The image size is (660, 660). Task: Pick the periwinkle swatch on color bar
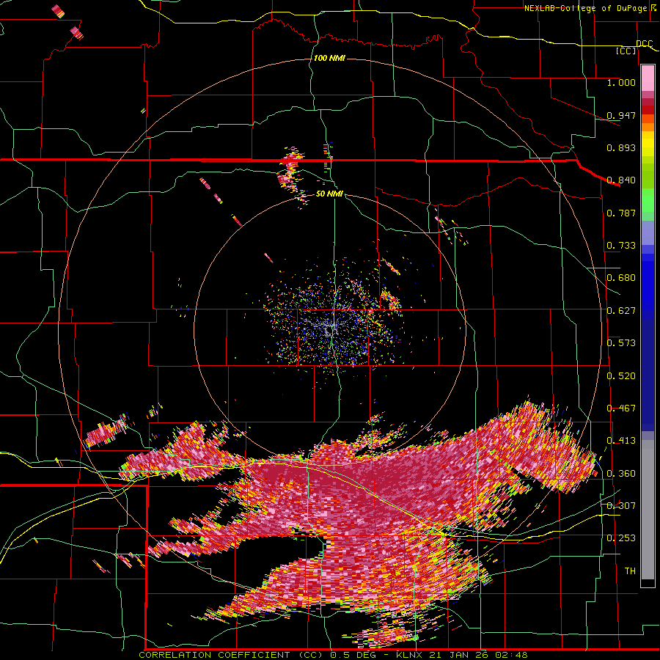(648, 232)
